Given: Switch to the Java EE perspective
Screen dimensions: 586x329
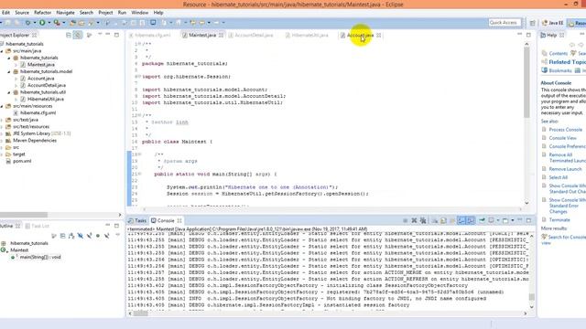Looking at the screenshot, I should [x=553, y=23].
